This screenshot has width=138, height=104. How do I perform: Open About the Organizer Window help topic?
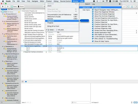click(x=104, y=12)
